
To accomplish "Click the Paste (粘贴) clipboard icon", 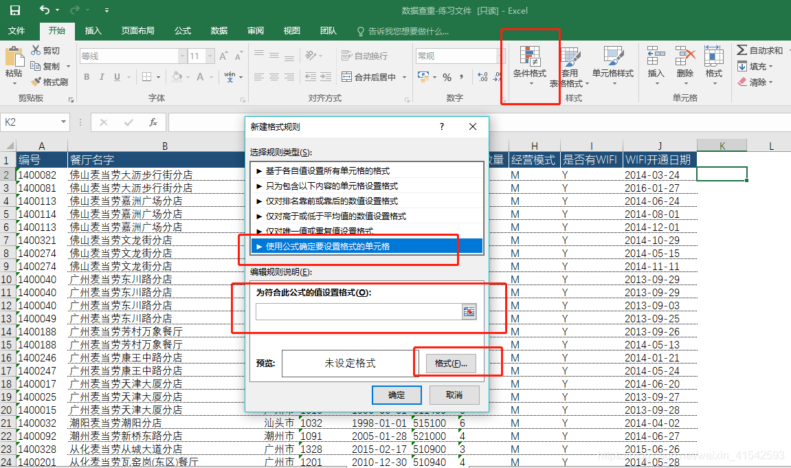I will click(14, 57).
